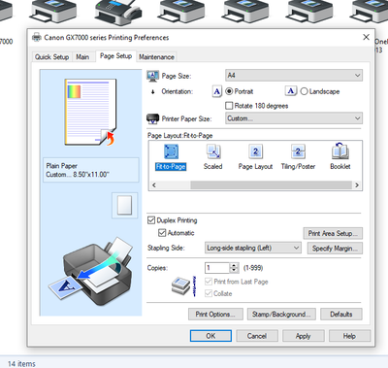Toggle the Duplex Printing checkbox
Viewport: 388px width, 368px height.
[x=151, y=220]
